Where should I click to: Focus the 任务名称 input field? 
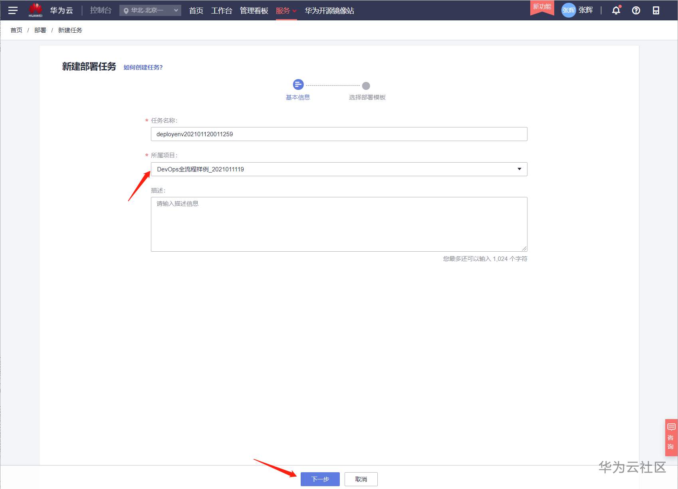point(339,134)
